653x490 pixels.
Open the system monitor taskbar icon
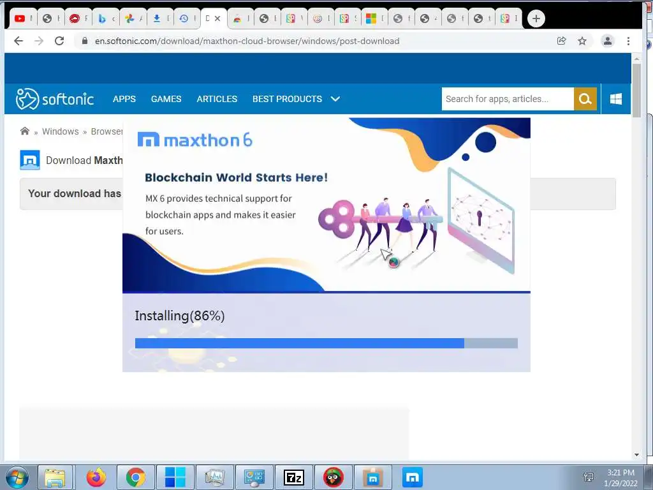(x=214, y=477)
